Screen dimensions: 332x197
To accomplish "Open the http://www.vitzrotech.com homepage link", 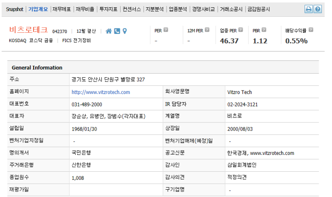I will [101, 92].
